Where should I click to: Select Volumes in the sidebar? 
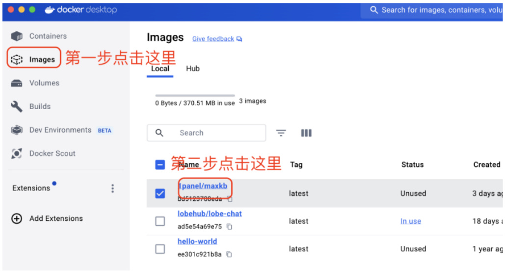[x=45, y=83]
